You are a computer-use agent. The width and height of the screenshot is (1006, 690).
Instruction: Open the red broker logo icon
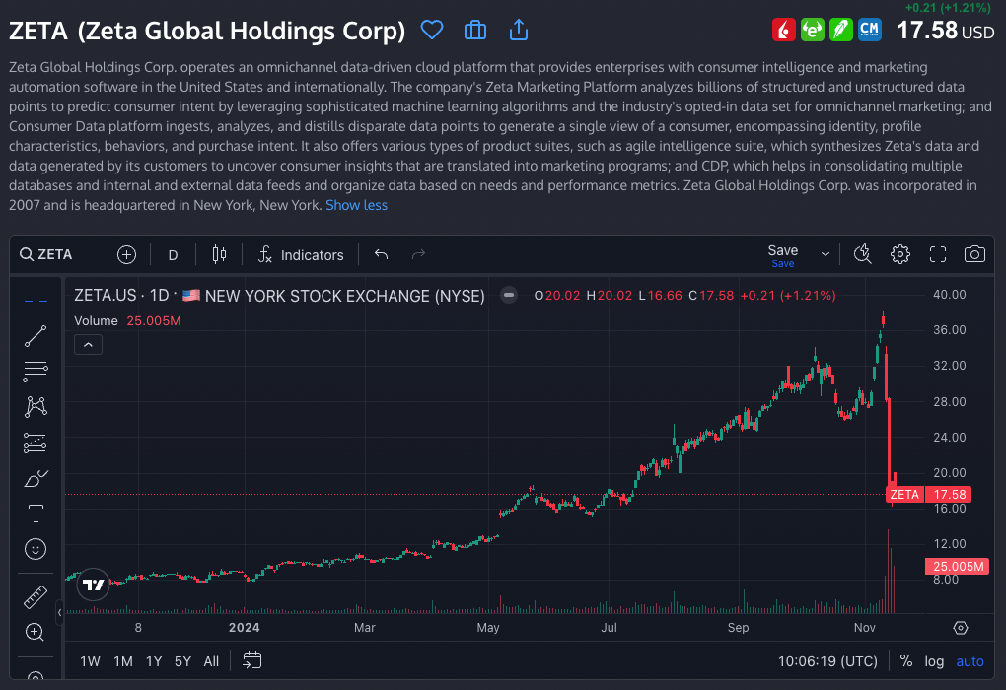(783, 30)
